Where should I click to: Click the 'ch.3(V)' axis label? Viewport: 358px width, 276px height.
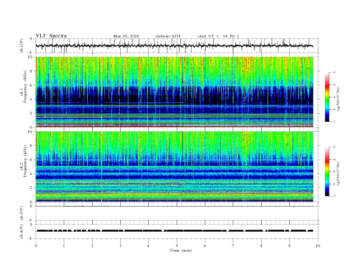coord(22,213)
